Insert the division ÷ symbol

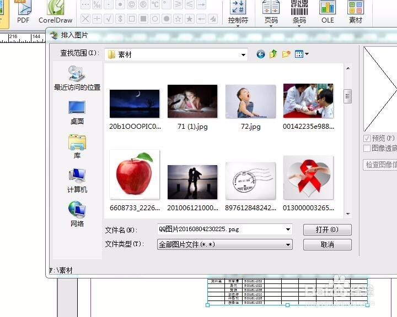(97, 19)
